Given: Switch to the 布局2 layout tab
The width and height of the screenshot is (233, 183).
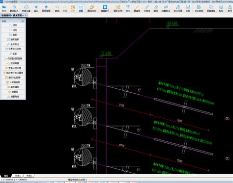Looking at the screenshot, I should [29, 176].
